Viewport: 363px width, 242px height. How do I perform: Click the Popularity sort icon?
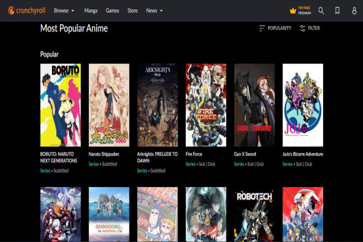point(262,28)
